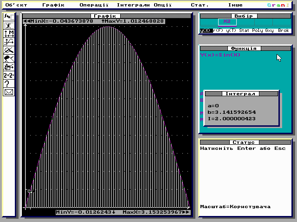This screenshot has width=297, height=222.
Task: Select the r(F) function type
Action: click(218, 31)
